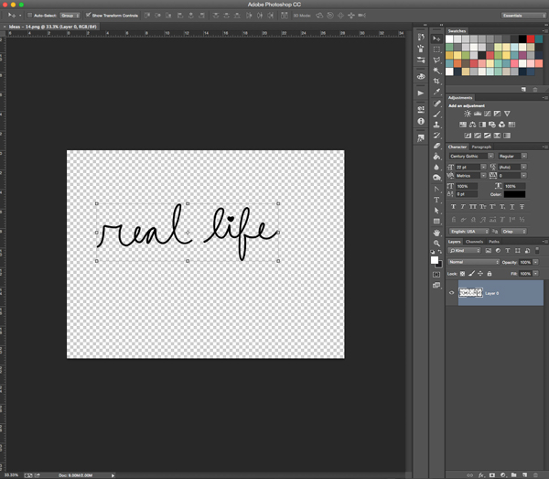Select the Move tool
This screenshot has width=549, height=479.
[437, 38]
